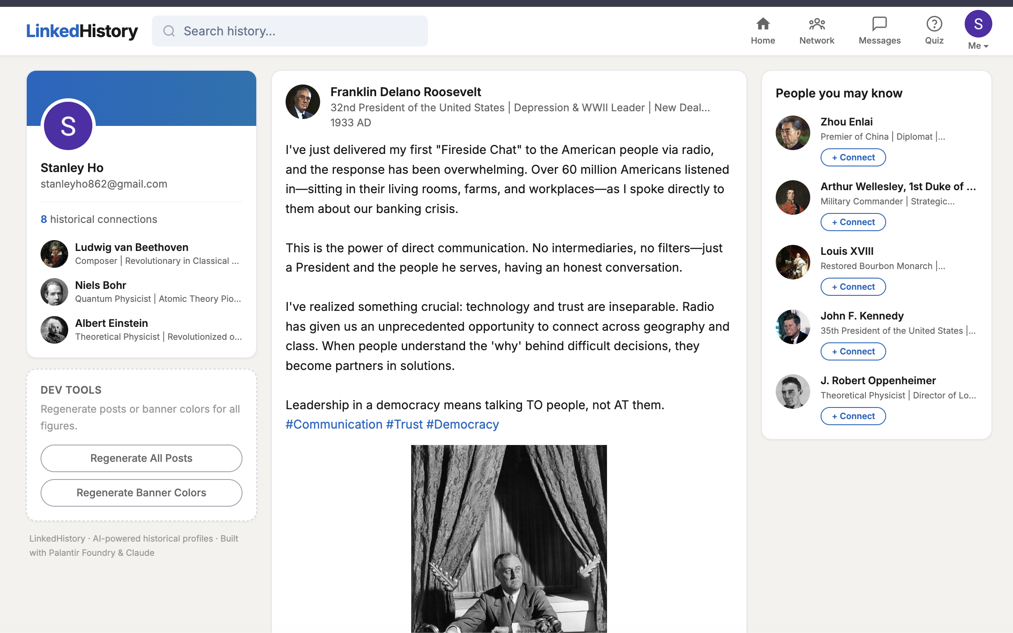1013x633 pixels.
Task: Click the blue profile banner
Action: click(x=173, y=97)
